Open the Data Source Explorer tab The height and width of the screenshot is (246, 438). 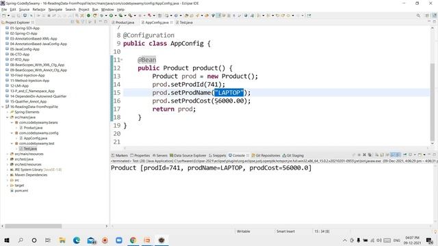click(188, 155)
